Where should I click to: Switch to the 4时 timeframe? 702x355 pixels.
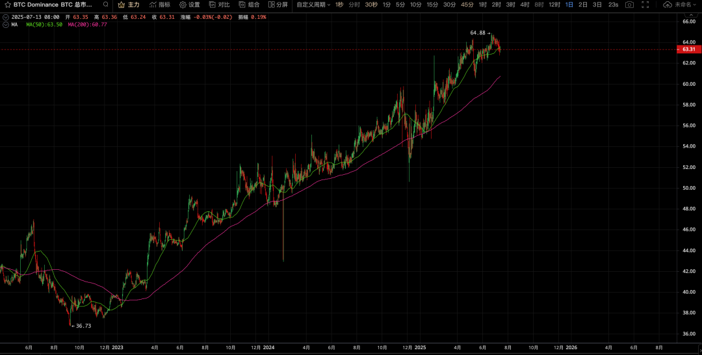point(525,5)
